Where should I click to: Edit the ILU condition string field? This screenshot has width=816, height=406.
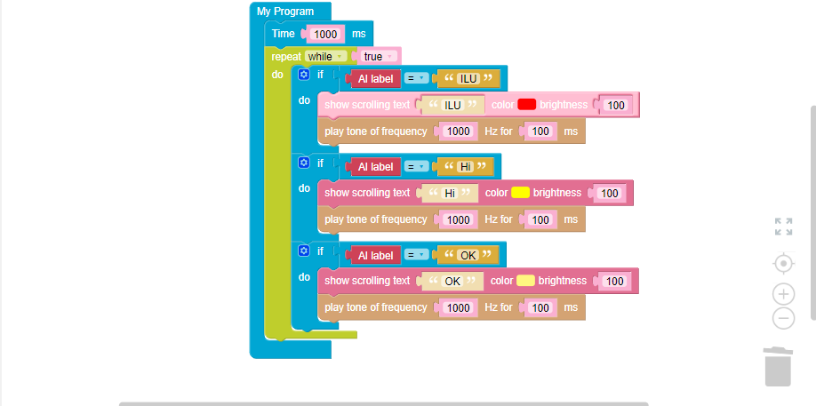(x=468, y=79)
